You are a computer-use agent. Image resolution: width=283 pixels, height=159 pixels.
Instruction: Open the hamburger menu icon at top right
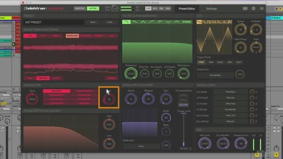pos(261,8)
